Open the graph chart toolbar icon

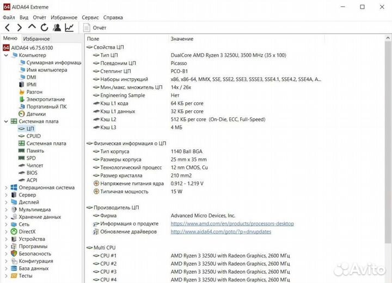pyautogui.click(x=69, y=27)
